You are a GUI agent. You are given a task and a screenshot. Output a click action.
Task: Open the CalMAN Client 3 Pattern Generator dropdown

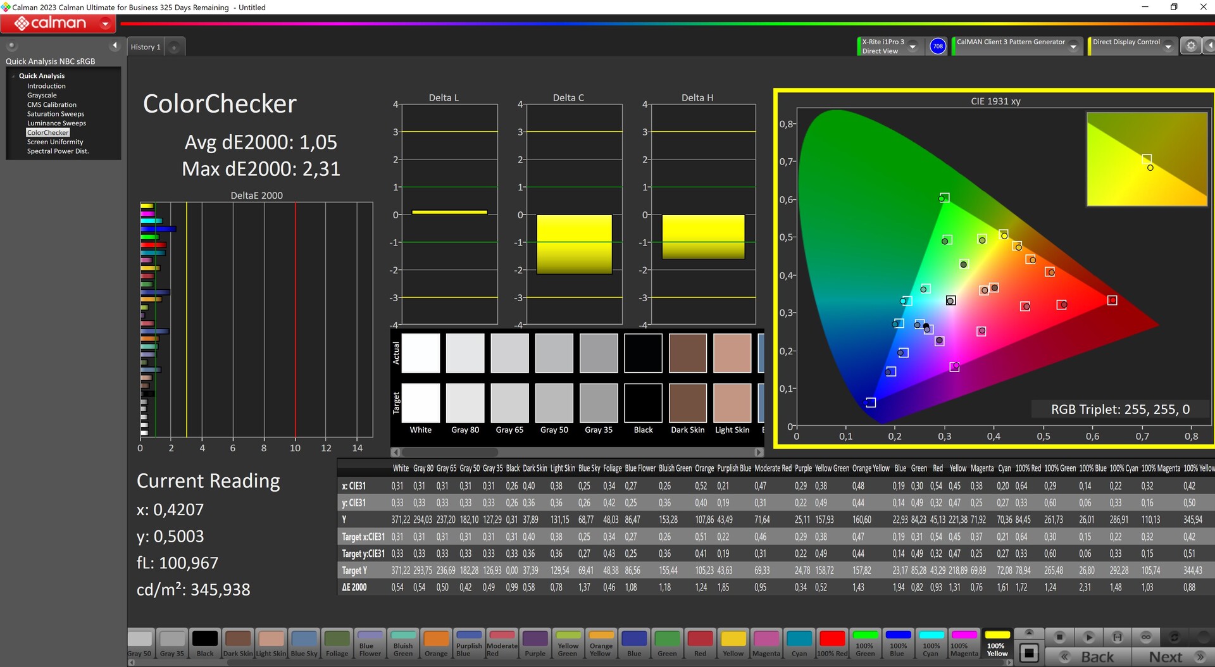point(1073,46)
